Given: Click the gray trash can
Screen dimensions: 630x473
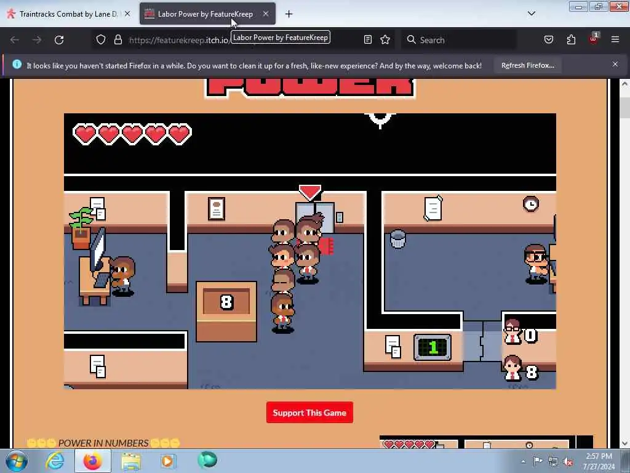Looking at the screenshot, I should point(398,239).
